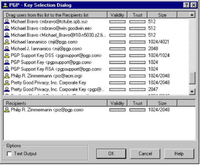Select PGP Support Key DSS entry

point(56,55)
